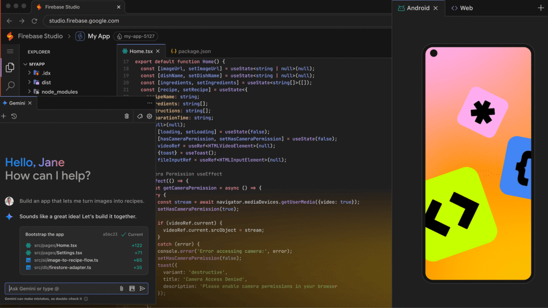The image size is (548, 308).
Task: Open the Search magnifier in the sidebar
Action: (x=11, y=86)
